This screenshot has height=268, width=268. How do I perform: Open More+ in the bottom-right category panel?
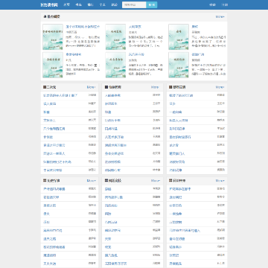(220, 181)
